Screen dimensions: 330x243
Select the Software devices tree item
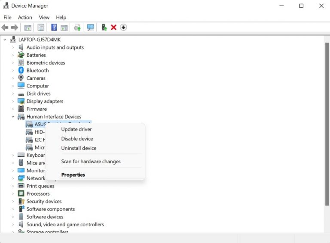[x=45, y=217]
